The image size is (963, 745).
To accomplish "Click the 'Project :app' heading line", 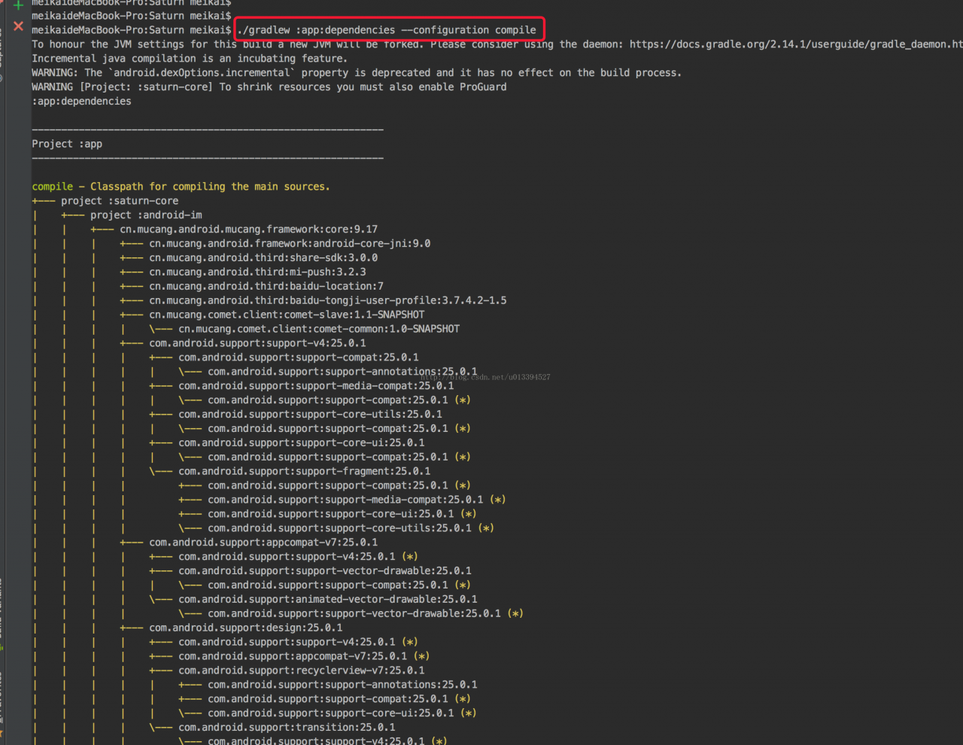I will point(67,144).
